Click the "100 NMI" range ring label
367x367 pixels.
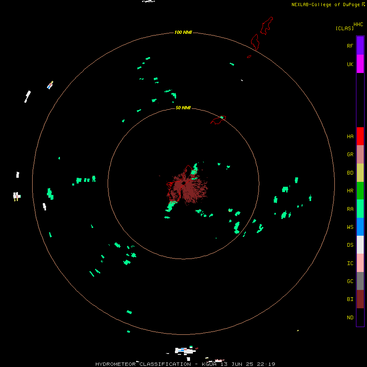click(x=183, y=32)
